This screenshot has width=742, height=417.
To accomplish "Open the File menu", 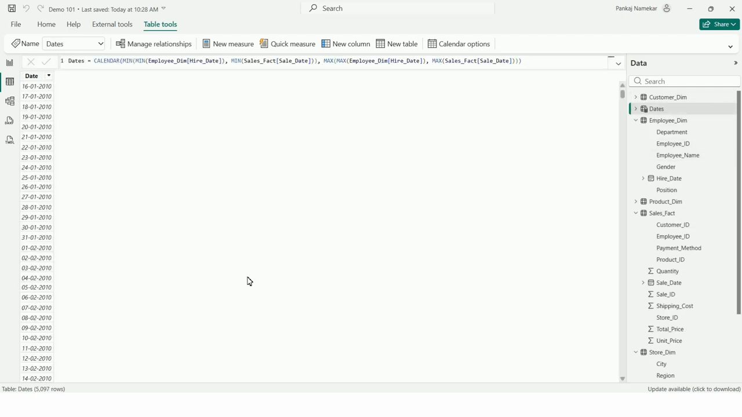I will [x=16, y=24].
